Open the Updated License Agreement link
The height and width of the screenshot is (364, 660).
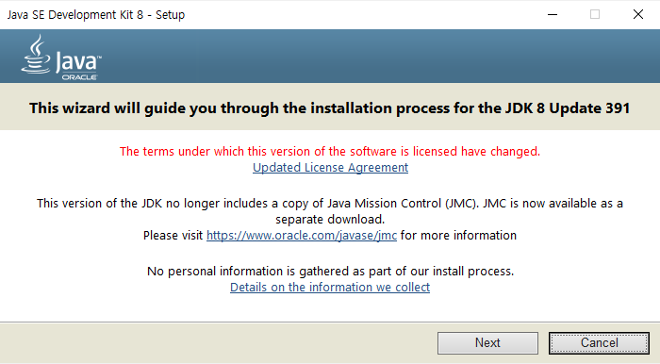point(330,168)
